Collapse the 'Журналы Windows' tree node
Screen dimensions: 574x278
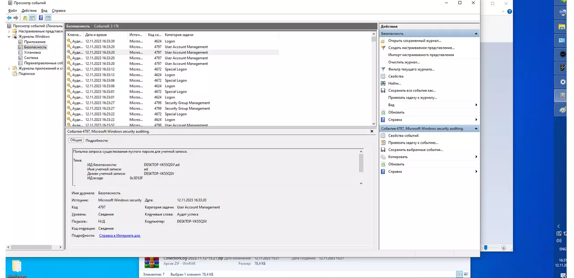[x=9, y=37]
